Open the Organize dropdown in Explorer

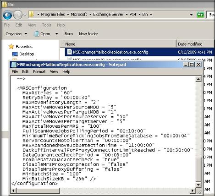coord(17,34)
